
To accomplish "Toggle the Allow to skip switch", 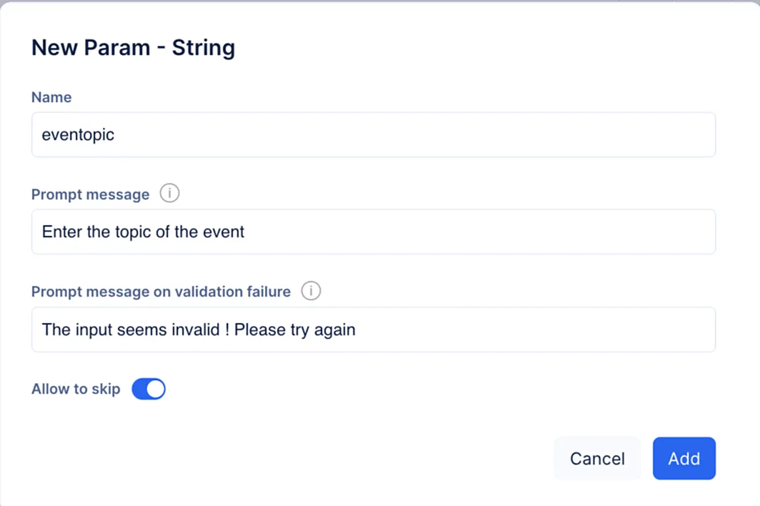I will tap(149, 389).
